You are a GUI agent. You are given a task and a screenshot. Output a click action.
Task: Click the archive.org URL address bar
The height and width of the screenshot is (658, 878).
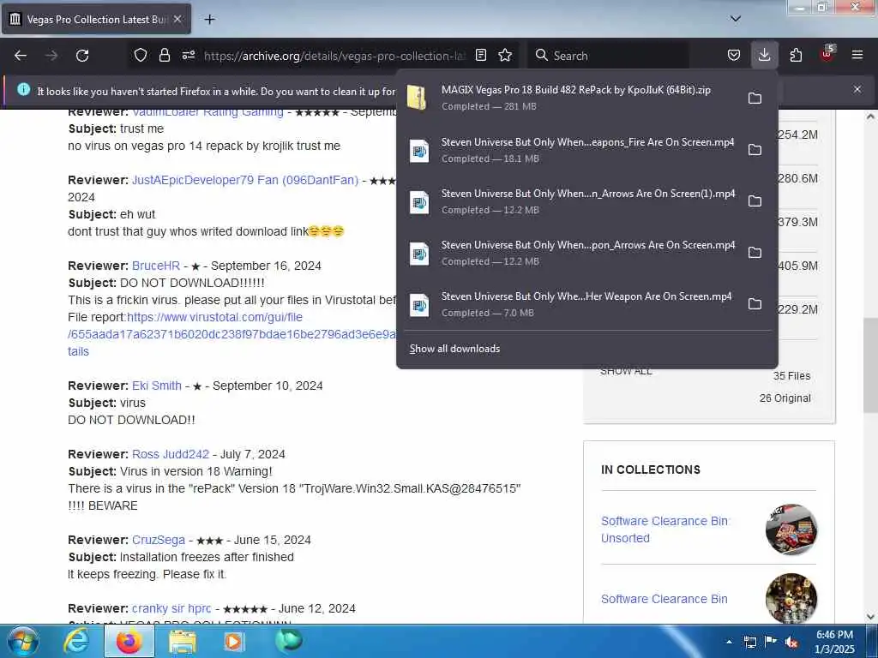[x=335, y=56]
